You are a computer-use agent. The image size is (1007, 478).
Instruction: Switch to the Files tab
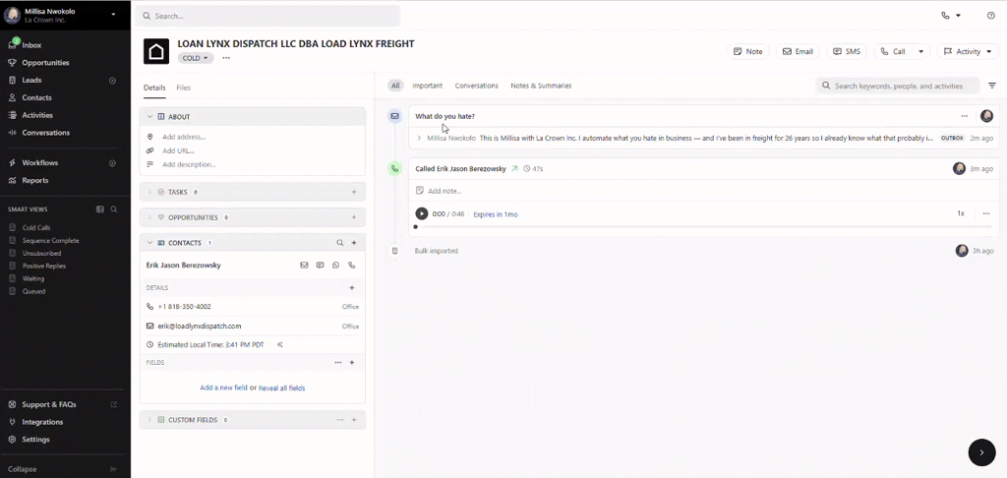pos(184,88)
